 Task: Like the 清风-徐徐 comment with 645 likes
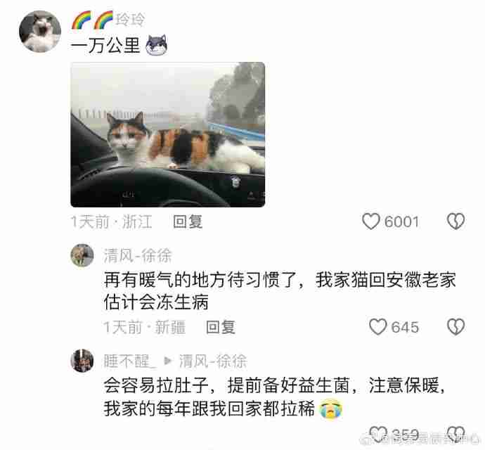[x=377, y=327]
